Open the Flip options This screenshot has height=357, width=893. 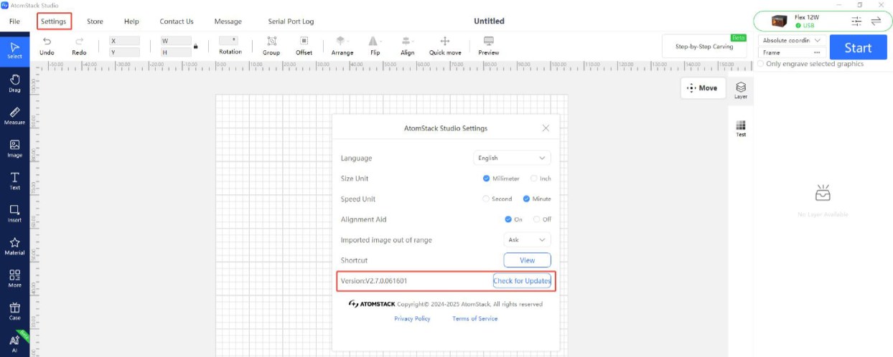[x=375, y=46]
